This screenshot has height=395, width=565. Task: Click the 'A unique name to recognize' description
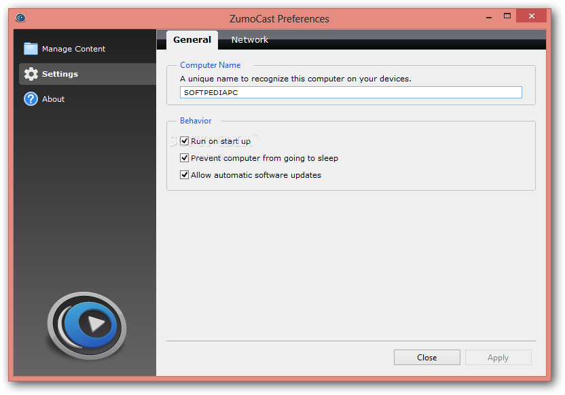point(295,79)
